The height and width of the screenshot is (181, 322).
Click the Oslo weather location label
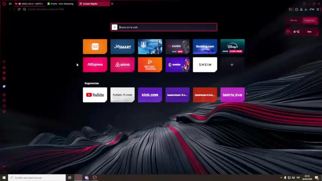pos(309,32)
